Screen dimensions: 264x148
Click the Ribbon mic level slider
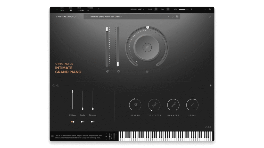(x=72, y=100)
